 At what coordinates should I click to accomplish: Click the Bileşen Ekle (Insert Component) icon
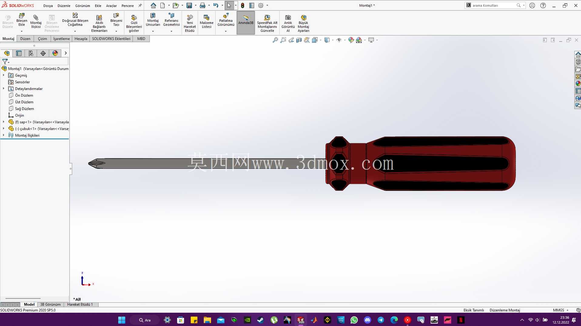point(22,15)
